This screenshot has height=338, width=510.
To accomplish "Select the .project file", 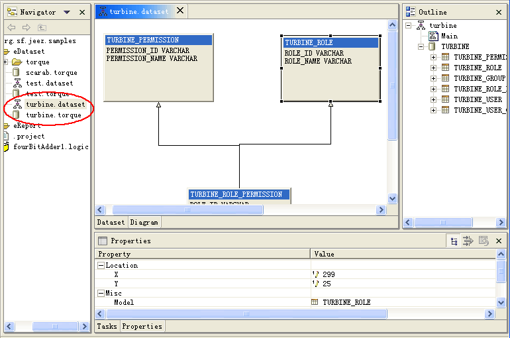I will click(28, 137).
